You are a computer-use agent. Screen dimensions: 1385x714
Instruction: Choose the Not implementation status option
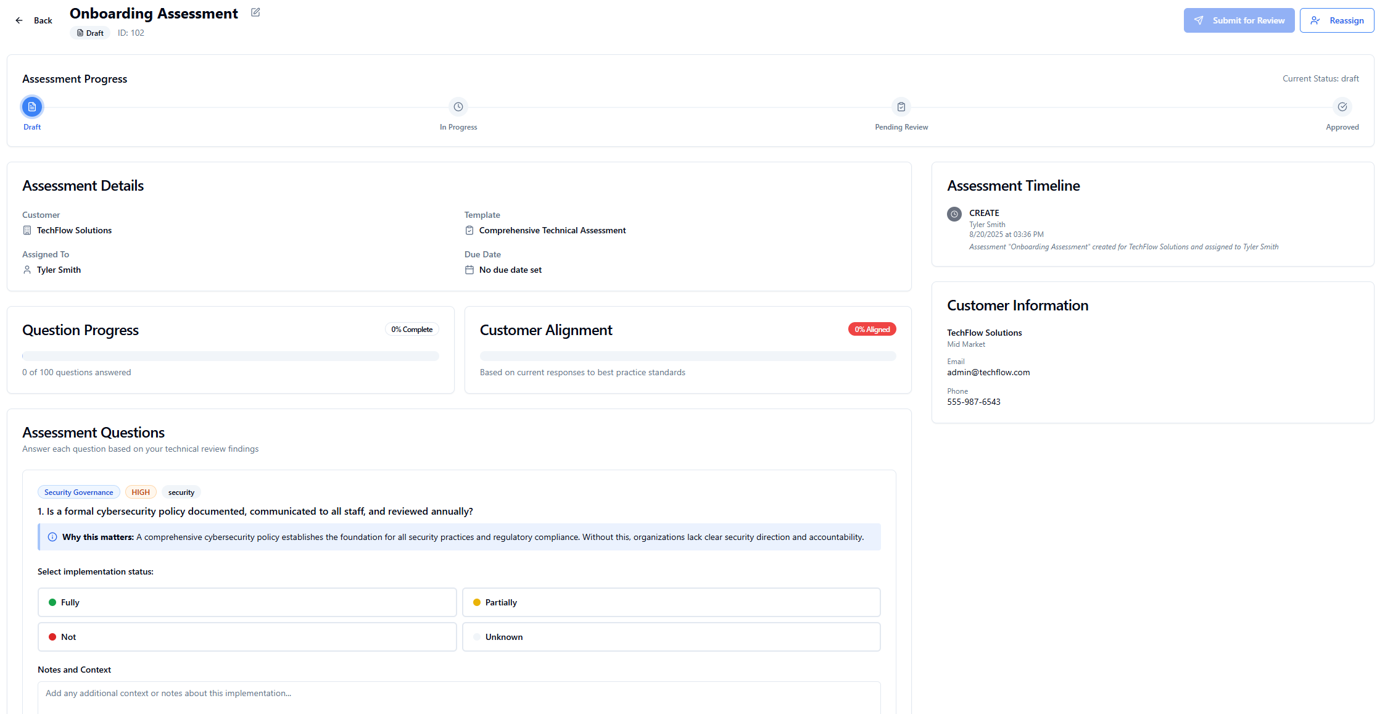click(x=247, y=637)
